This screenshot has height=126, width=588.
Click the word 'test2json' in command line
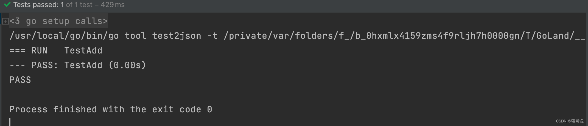click(x=177, y=36)
